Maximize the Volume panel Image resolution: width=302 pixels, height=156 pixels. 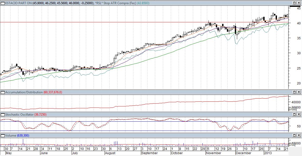pyautogui.click(x=294, y=136)
